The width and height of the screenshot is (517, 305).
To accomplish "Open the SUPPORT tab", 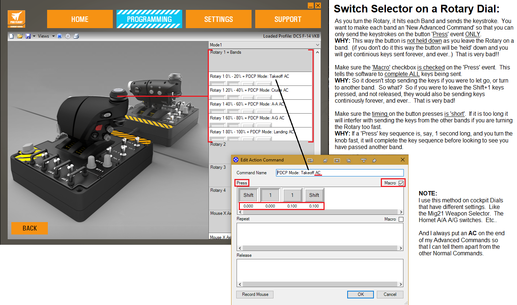I will tap(288, 19).
